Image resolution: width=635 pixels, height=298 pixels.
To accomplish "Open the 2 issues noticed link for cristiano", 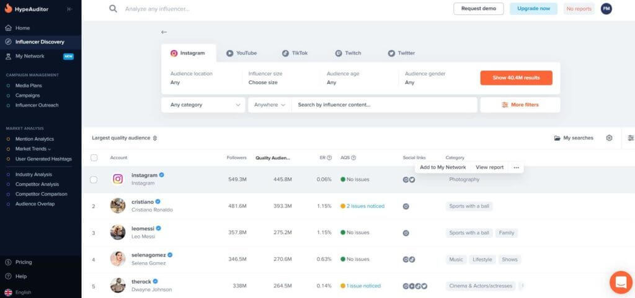I will pyautogui.click(x=365, y=206).
